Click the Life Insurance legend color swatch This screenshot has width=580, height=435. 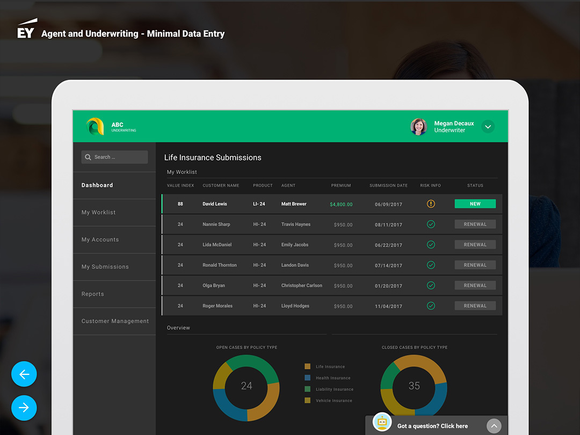click(x=308, y=367)
